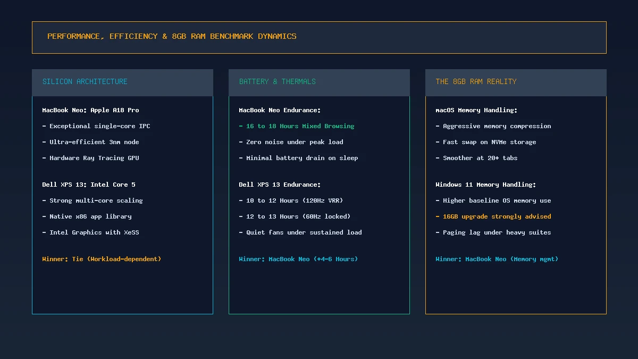Click 'macOS Memory Handling:' heading
The height and width of the screenshot is (359, 638).
pos(476,110)
